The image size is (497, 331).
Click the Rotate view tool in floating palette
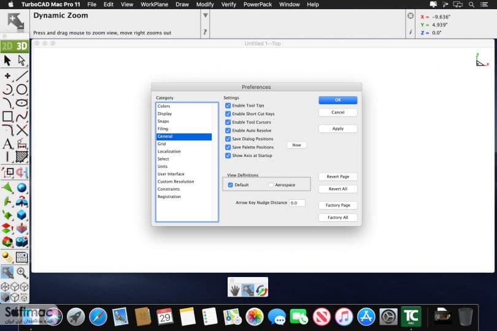(261, 290)
